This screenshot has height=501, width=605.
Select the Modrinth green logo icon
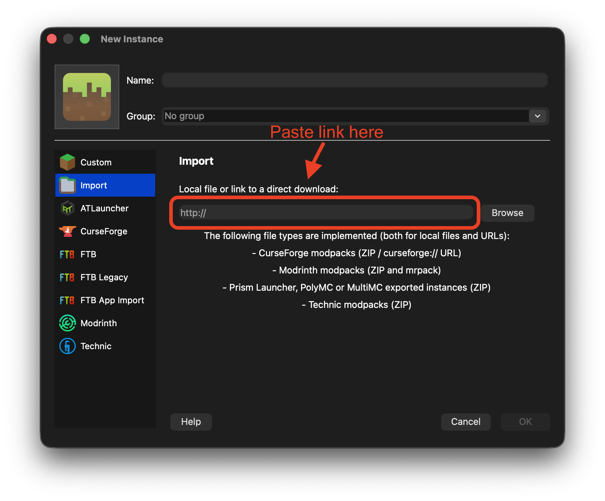pyautogui.click(x=67, y=323)
